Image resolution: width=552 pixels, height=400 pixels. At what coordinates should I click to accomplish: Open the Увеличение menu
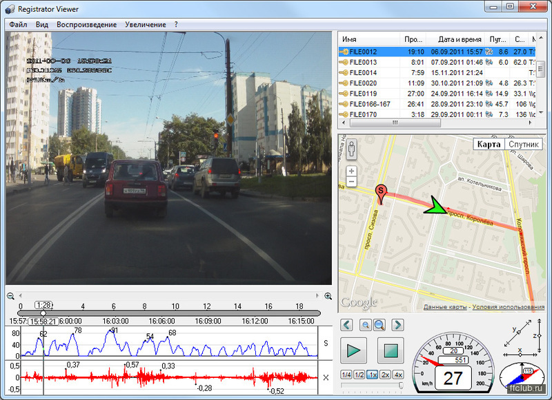[x=146, y=25]
